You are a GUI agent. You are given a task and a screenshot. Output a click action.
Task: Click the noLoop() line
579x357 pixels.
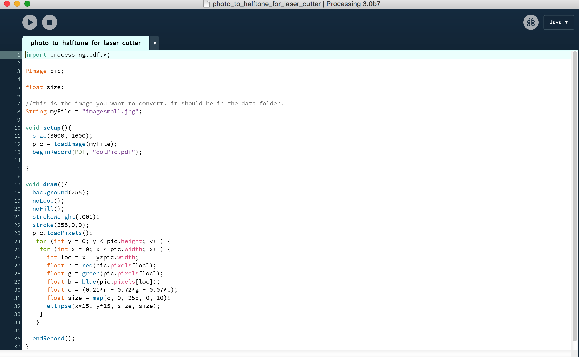pyautogui.click(x=48, y=201)
